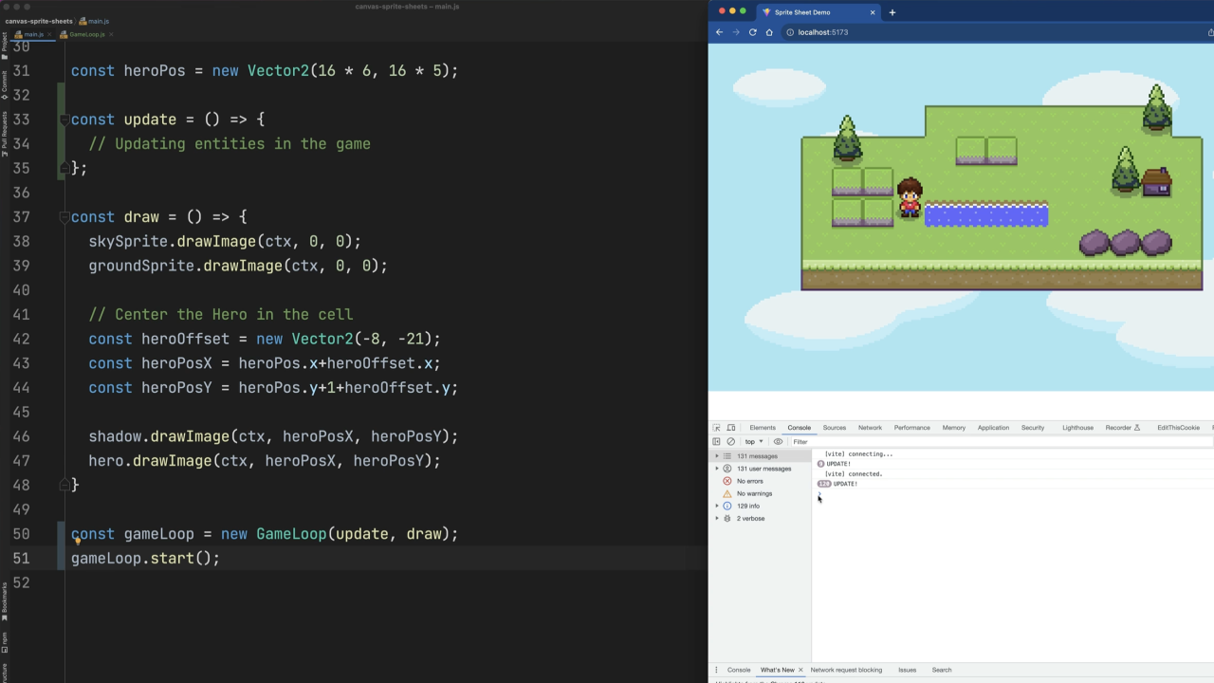Viewport: 1214px width, 683px height.
Task: Switch to the Elements tab in DevTools
Action: coord(763,428)
